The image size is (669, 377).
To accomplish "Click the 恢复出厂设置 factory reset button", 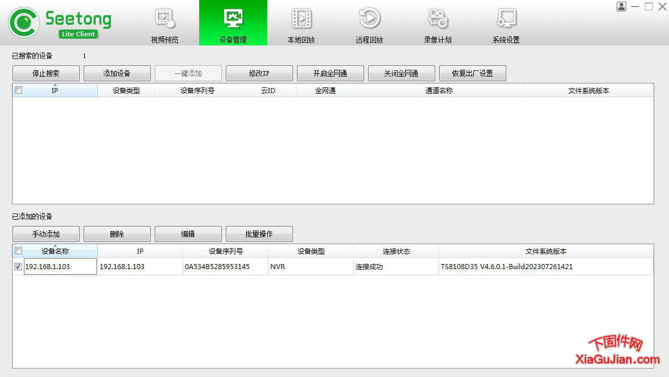I will click(x=473, y=73).
